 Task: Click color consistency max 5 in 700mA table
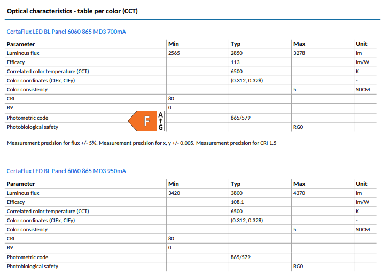[295, 90]
